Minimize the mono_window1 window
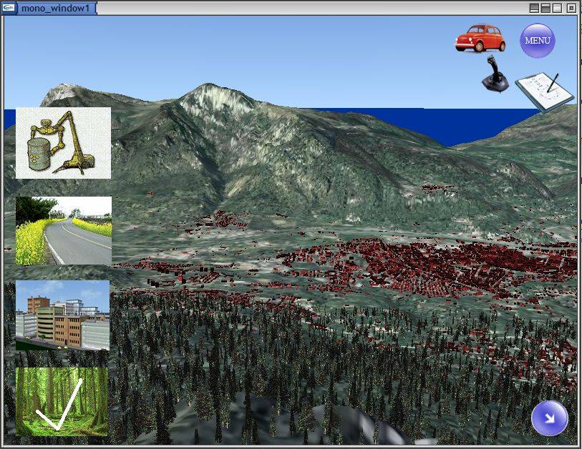Screen dimensions: 582x449 tap(534, 8)
